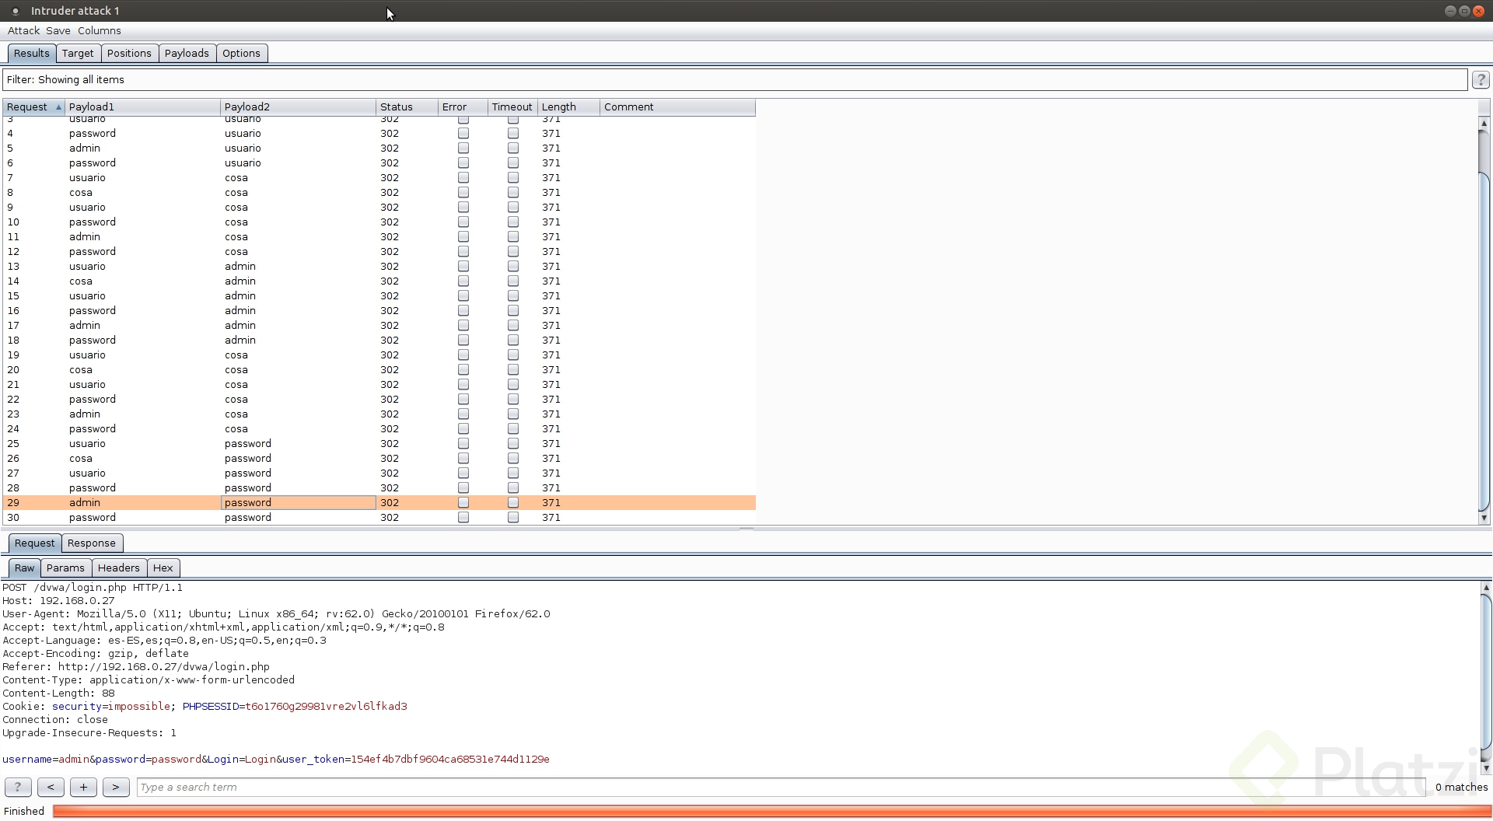Switch to the Target tab

(x=78, y=54)
